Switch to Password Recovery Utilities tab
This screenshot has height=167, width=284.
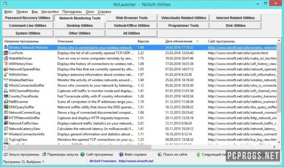click(x=28, y=18)
